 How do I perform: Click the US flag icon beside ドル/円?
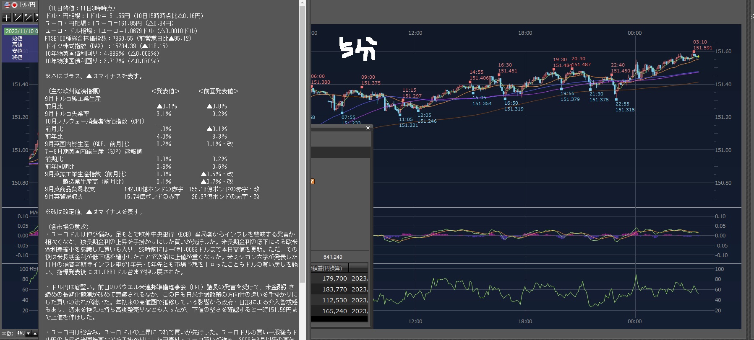coord(7,5)
